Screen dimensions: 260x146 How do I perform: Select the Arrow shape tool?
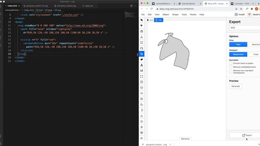point(142,138)
